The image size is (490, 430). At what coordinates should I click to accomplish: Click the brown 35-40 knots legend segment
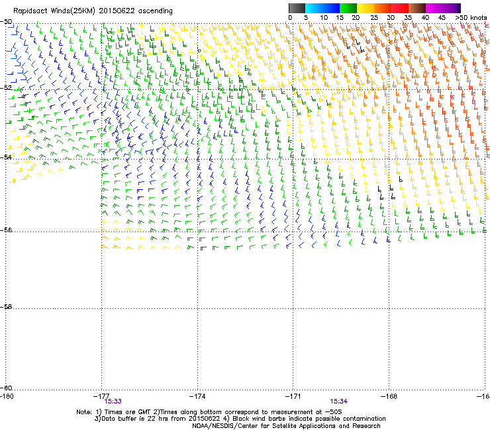417,8
